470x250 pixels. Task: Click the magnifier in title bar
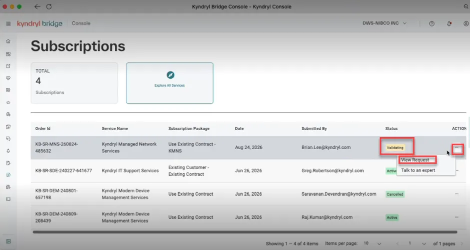pos(466,6)
